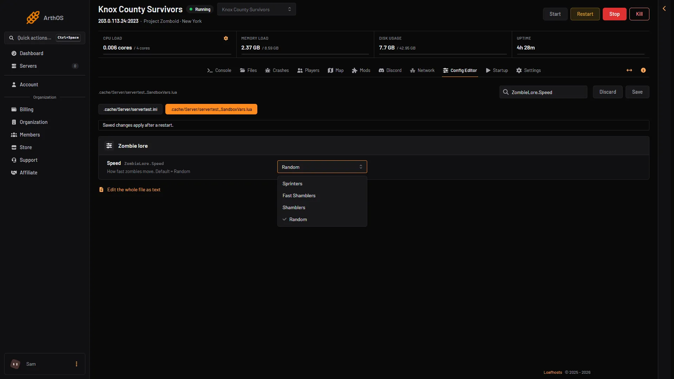
Task: Open the Crashes tab
Action: 277,70
